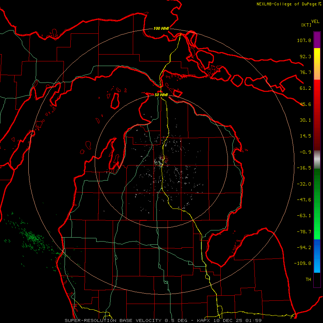Click the -63.1 velocity scale value
Viewport: 323px width, 323px height.
click(304, 216)
